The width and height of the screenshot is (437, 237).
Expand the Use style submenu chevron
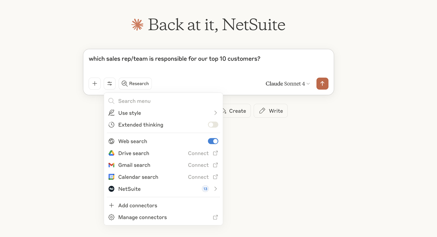click(x=215, y=113)
